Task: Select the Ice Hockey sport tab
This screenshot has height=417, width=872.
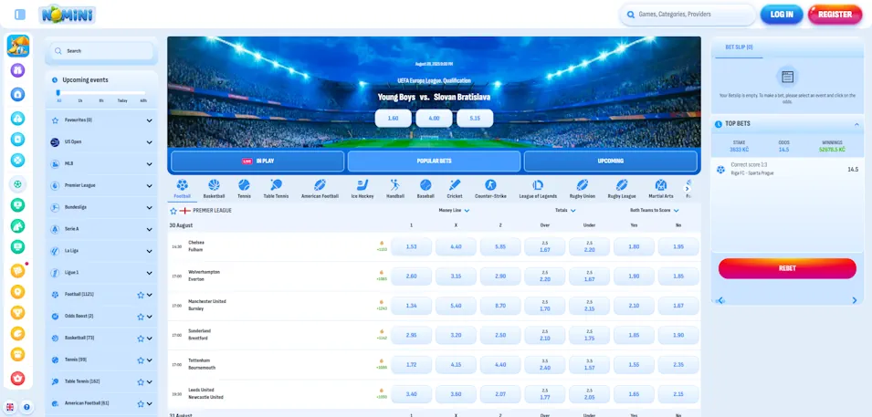Action: pos(362,189)
